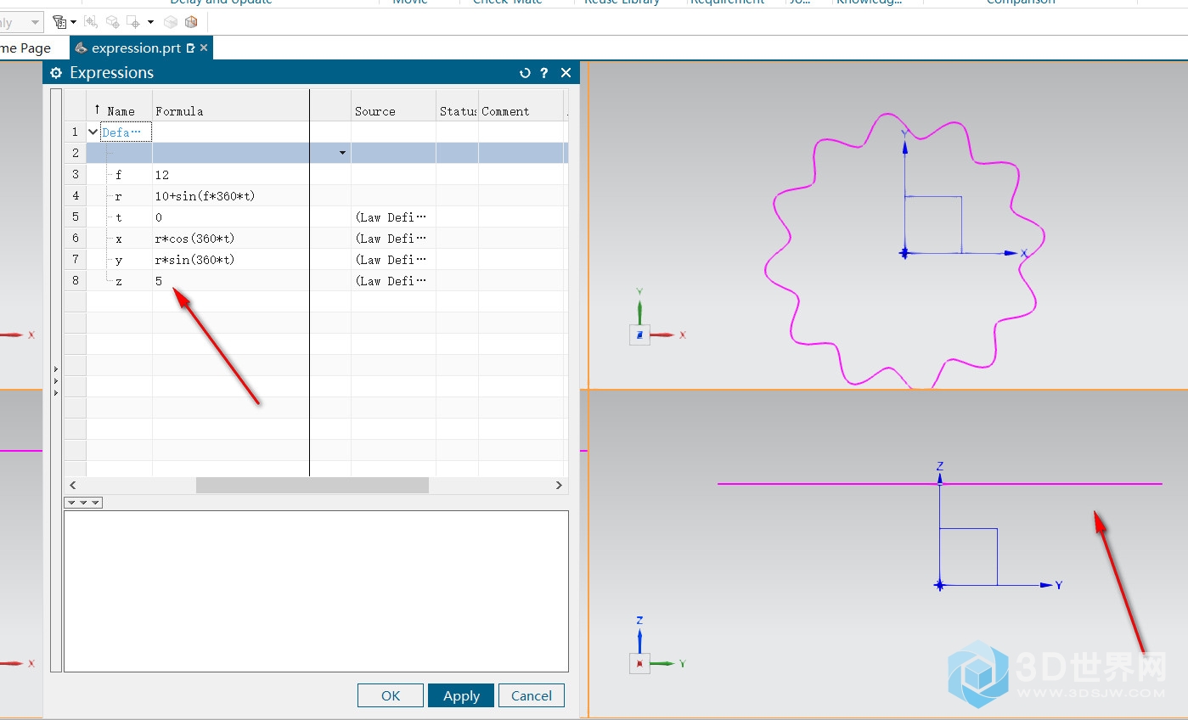Click formula cell r*cos(360*t)

(194, 239)
